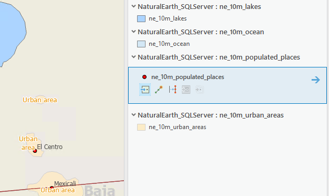Collapse the ne_10m_ocean template group chevron
The height and width of the screenshot is (196, 329).
click(133, 32)
